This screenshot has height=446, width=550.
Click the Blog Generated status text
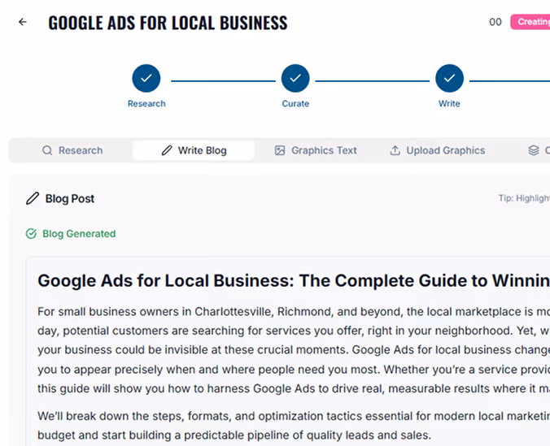pyautogui.click(x=79, y=234)
